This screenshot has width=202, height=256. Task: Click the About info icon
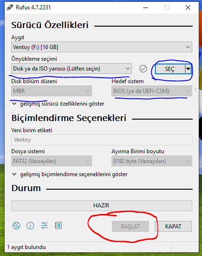(x=30, y=226)
